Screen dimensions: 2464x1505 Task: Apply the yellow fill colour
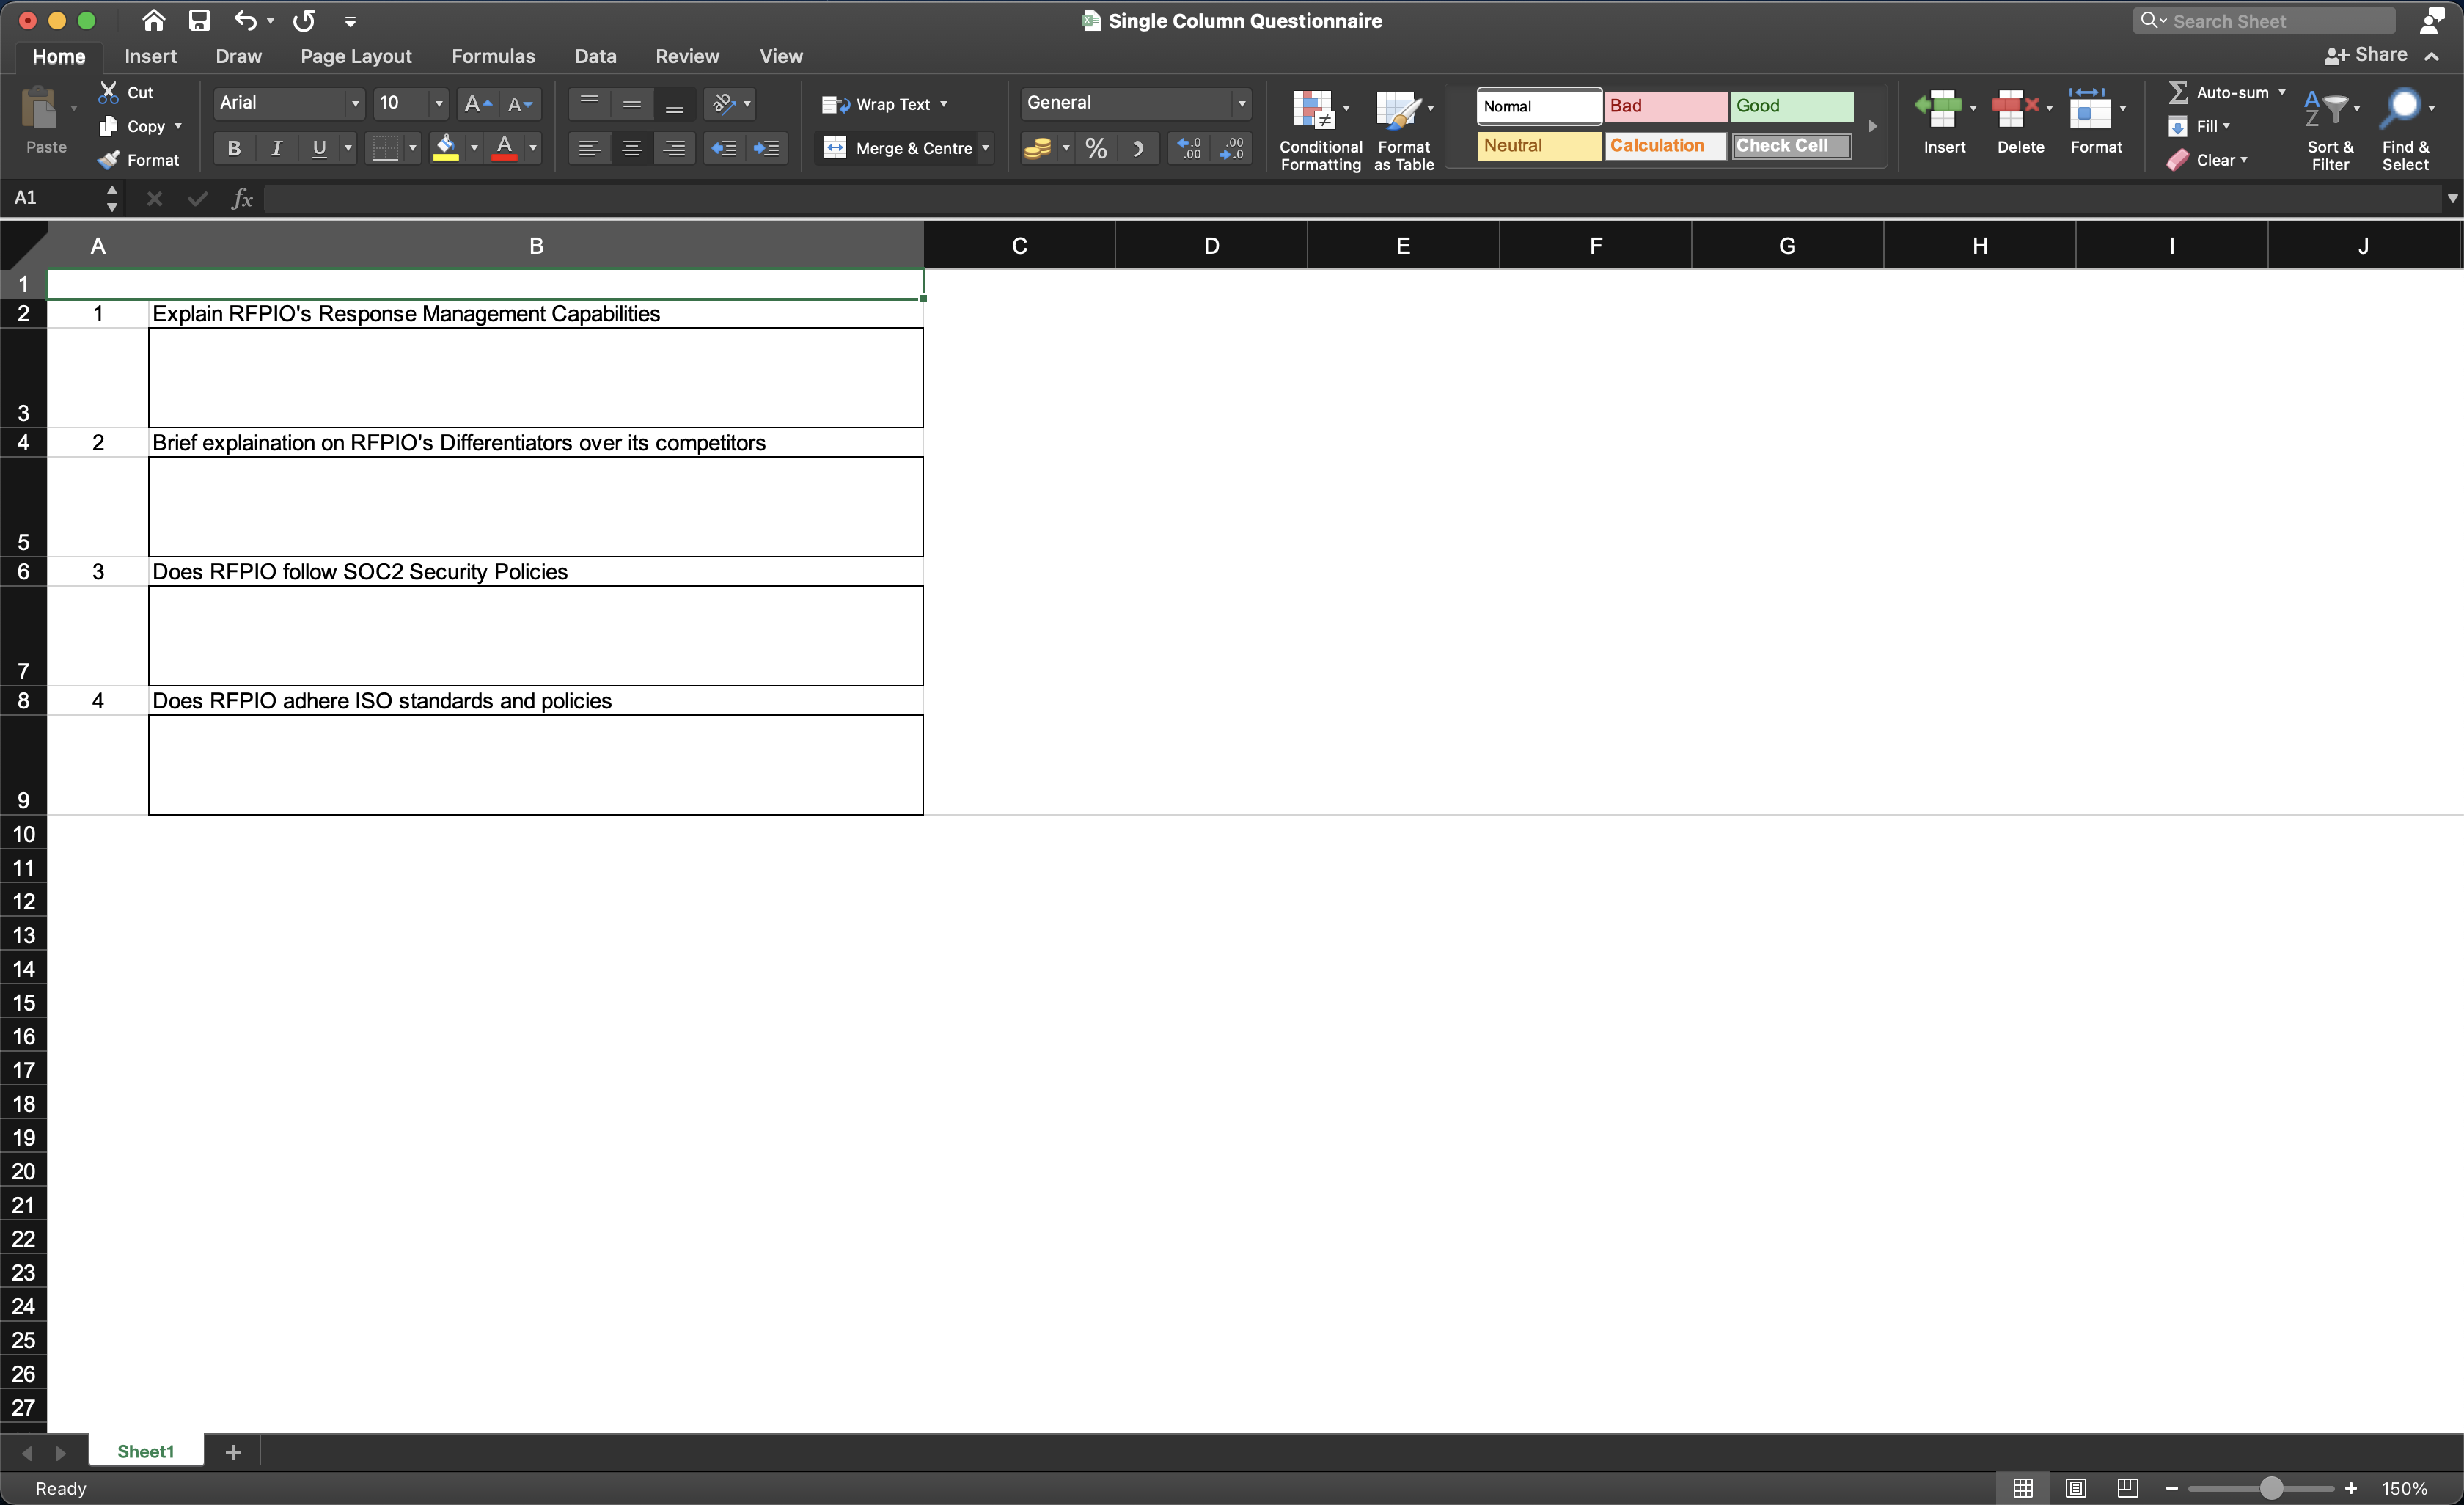click(446, 148)
